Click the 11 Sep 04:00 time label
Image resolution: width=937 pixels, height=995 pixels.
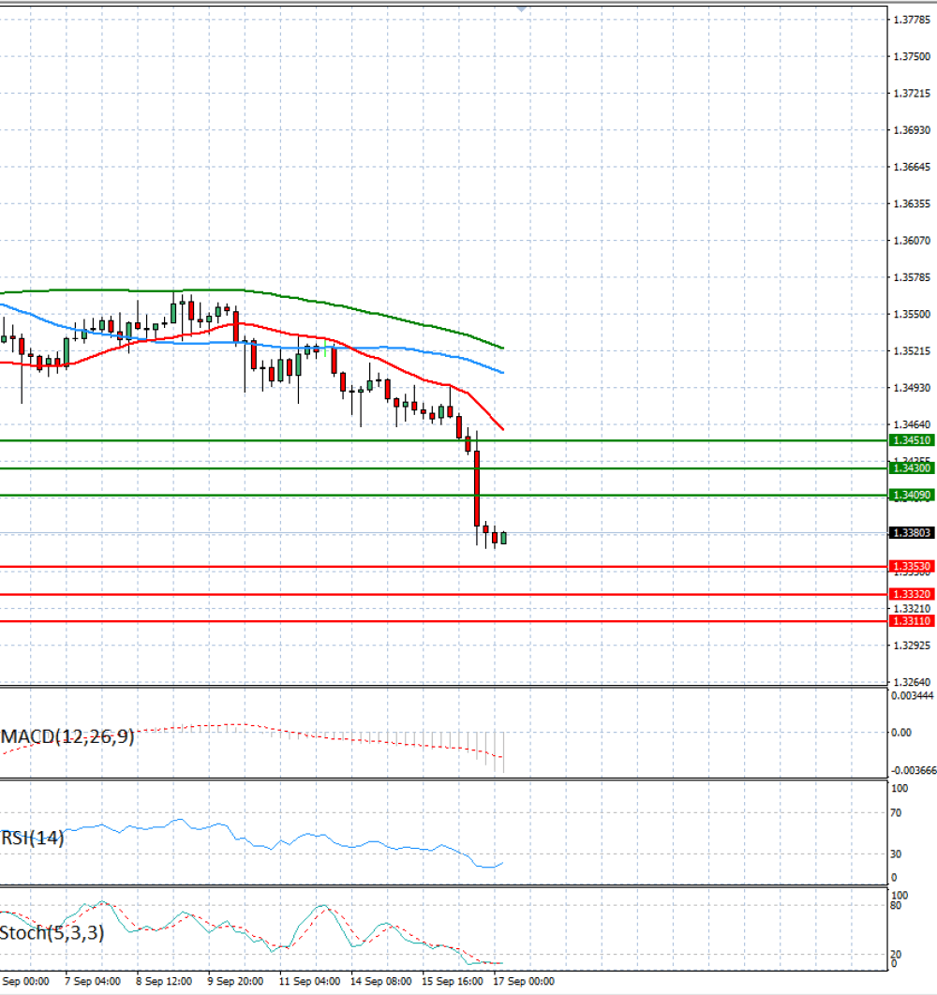click(x=309, y=981)
